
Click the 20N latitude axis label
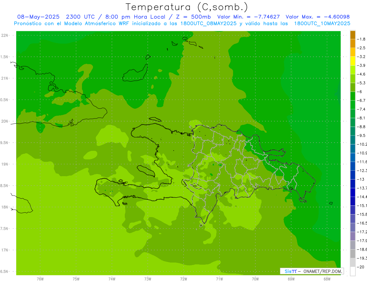tap(5, 121)
